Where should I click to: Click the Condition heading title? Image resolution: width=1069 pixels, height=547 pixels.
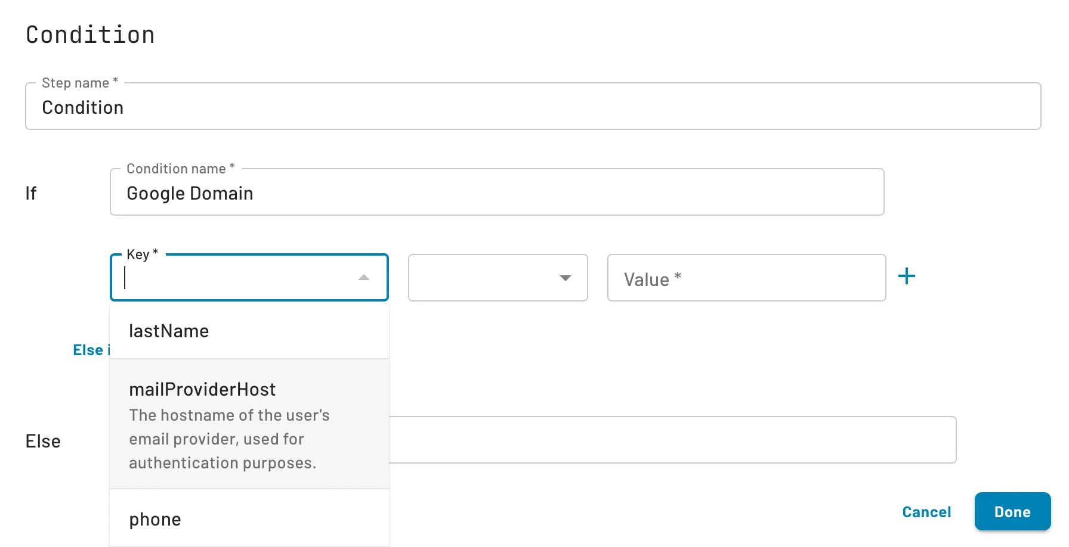pos(89,34)
